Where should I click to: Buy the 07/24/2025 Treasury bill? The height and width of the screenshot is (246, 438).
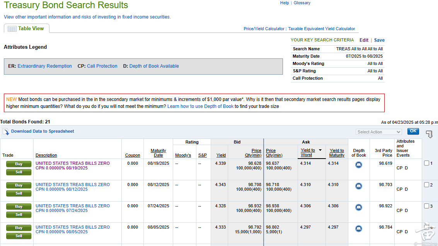19,207
